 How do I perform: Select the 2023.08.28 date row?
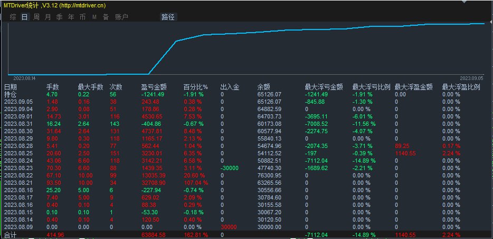pos(18,146)
